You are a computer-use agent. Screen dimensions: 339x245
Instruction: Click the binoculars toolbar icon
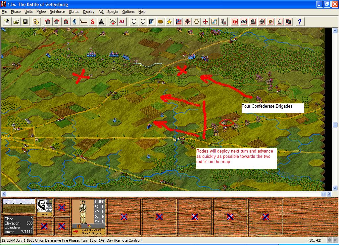[244, 22]
